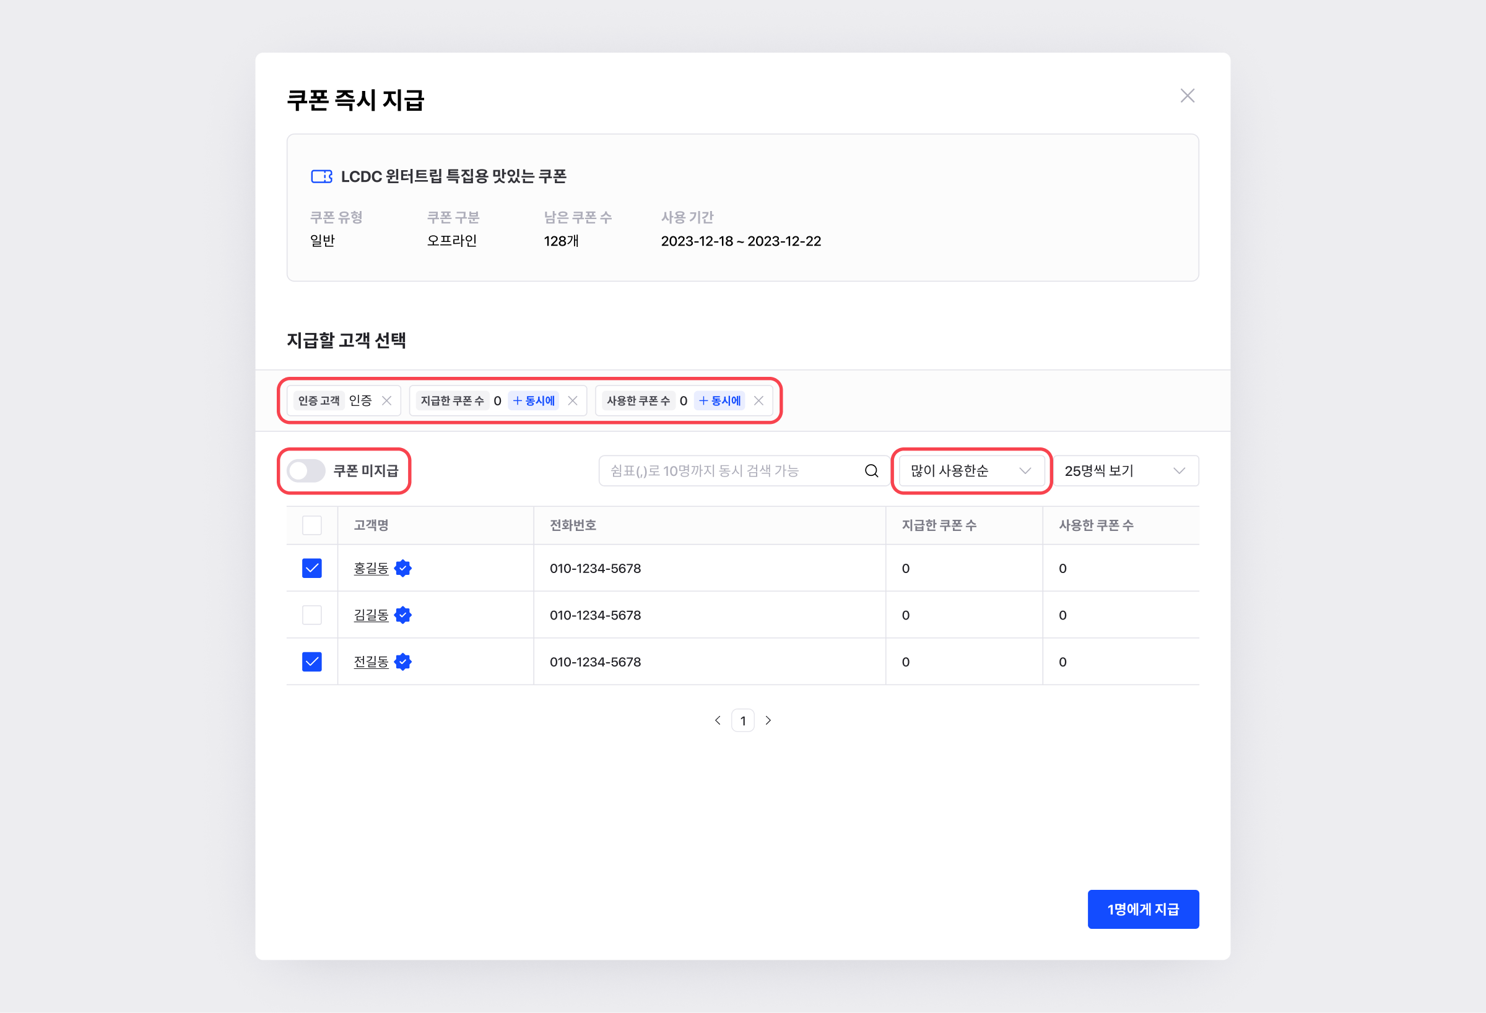Click 김길동's blue verified badge
The height and width of the screenshot is (1013, 1486).
[403, 615]
